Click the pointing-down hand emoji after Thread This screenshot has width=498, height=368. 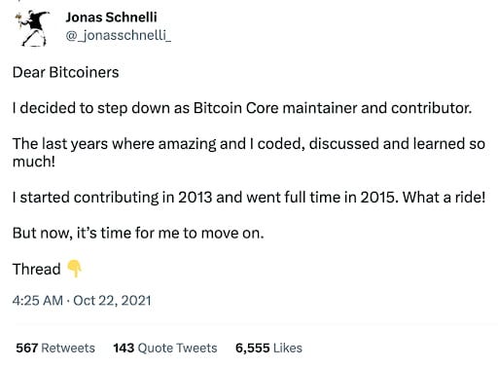point(74,269)
